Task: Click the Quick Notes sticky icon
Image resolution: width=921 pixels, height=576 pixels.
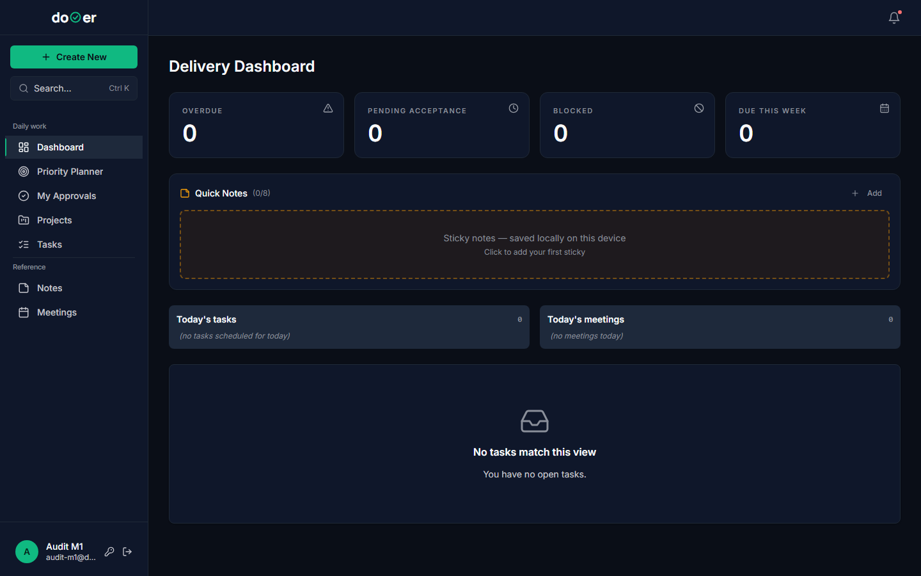Action: tap(185, 193)
